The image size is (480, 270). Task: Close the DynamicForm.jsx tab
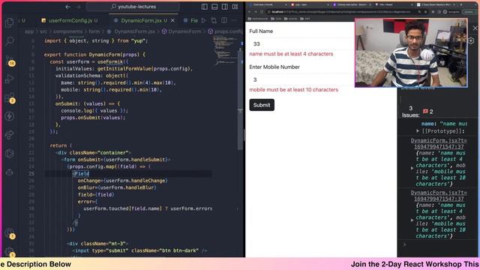click(x=172, y=20)
